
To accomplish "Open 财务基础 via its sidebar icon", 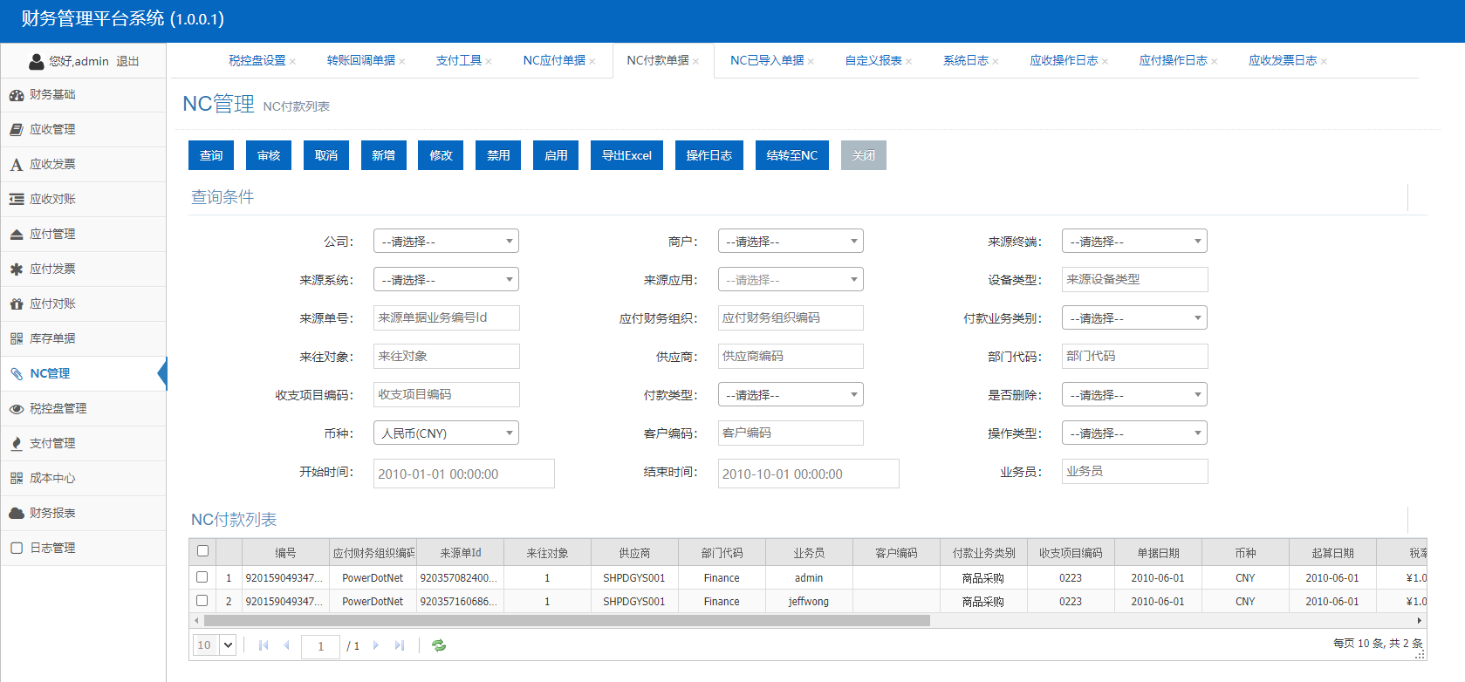I will pos(17,95).
